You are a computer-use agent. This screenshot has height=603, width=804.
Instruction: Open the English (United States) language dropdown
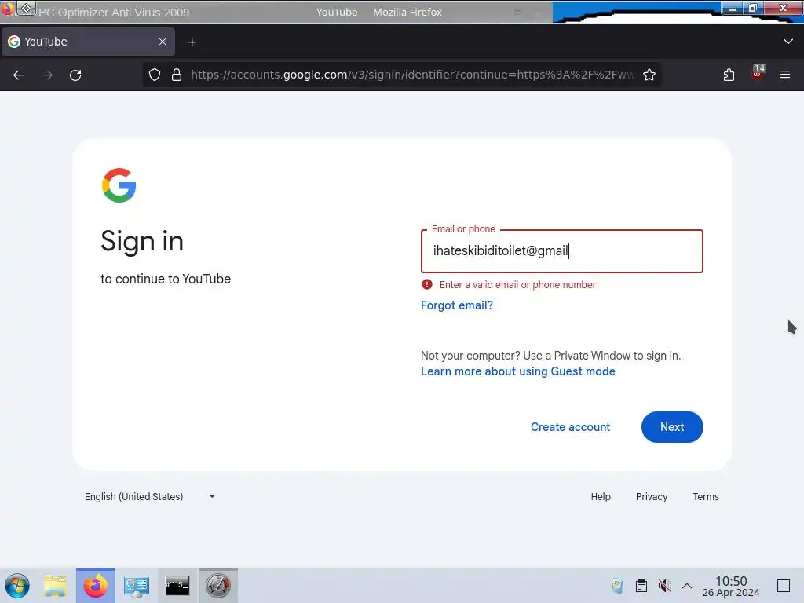pos(150,496)
